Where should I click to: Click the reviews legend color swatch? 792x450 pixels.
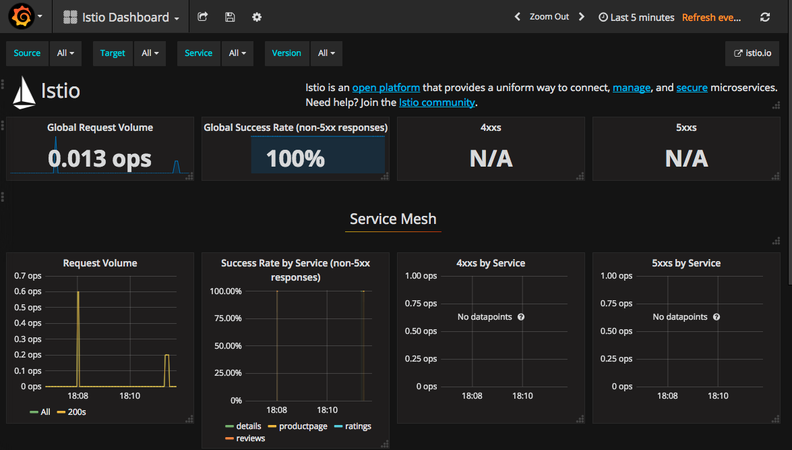pos(229,439)
